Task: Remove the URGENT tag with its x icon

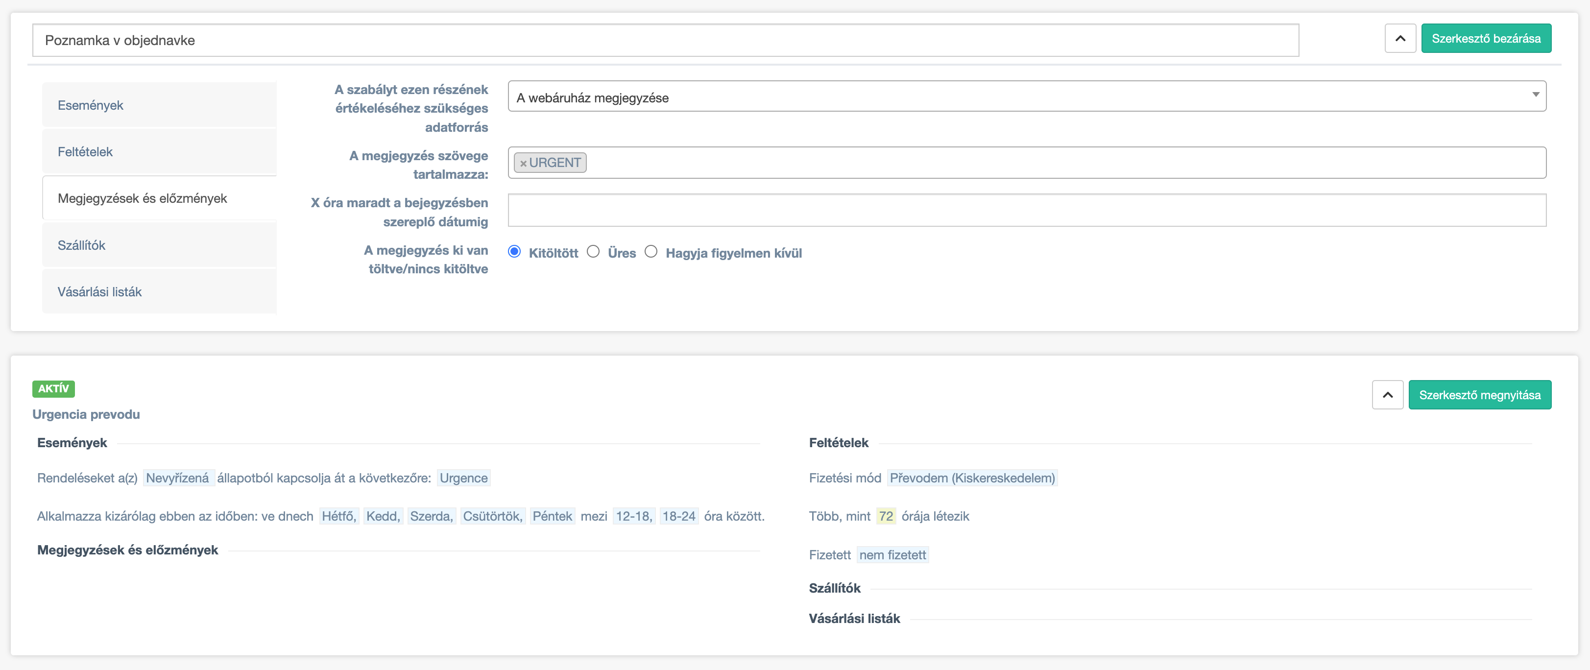Action: tap(523, 164)
